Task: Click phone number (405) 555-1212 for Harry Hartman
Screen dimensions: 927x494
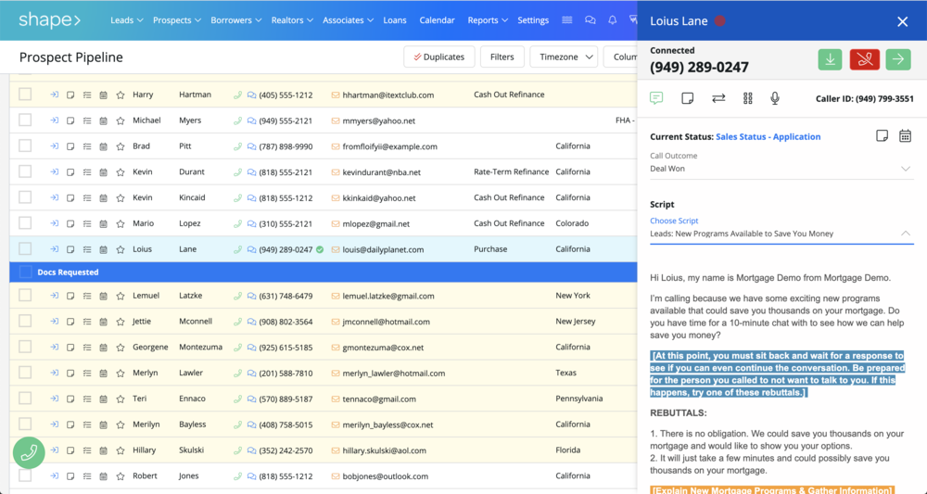Action: click(286, 95)
